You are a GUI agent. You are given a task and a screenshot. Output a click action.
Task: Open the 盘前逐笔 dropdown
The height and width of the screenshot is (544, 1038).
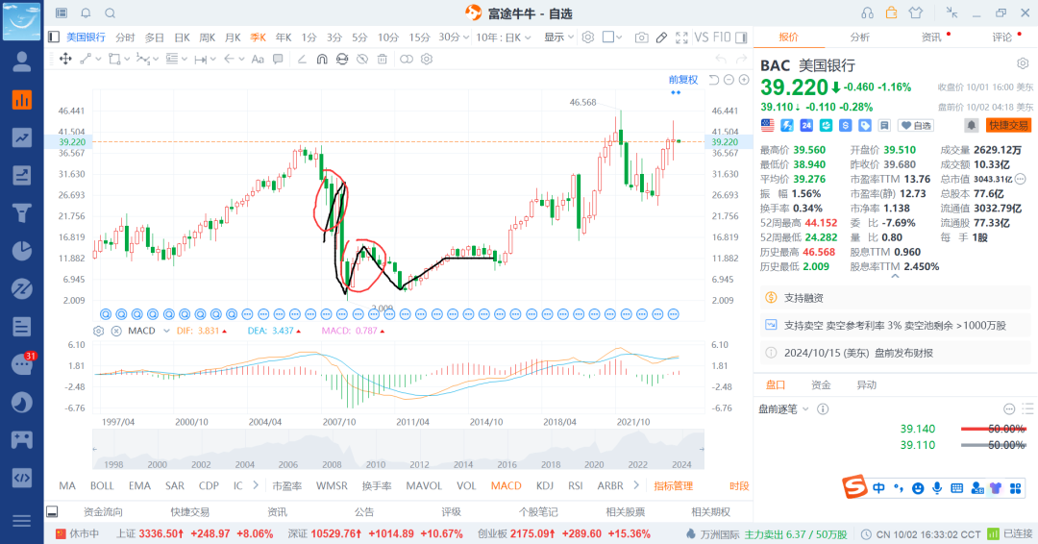[784, 409]
